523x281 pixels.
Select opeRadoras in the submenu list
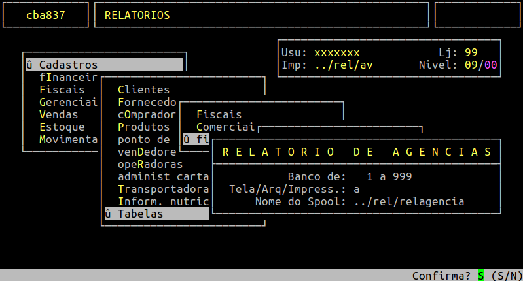coord(150,164)
